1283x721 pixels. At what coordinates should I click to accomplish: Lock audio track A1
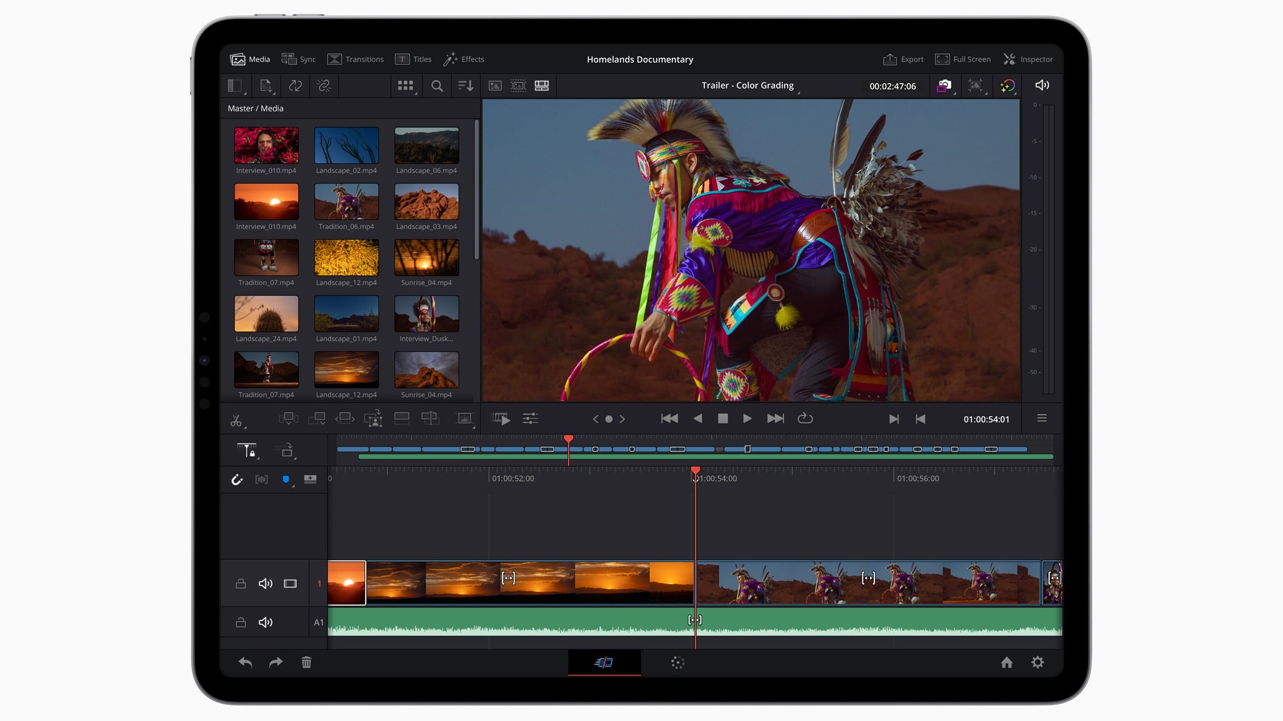click(241, 622)
